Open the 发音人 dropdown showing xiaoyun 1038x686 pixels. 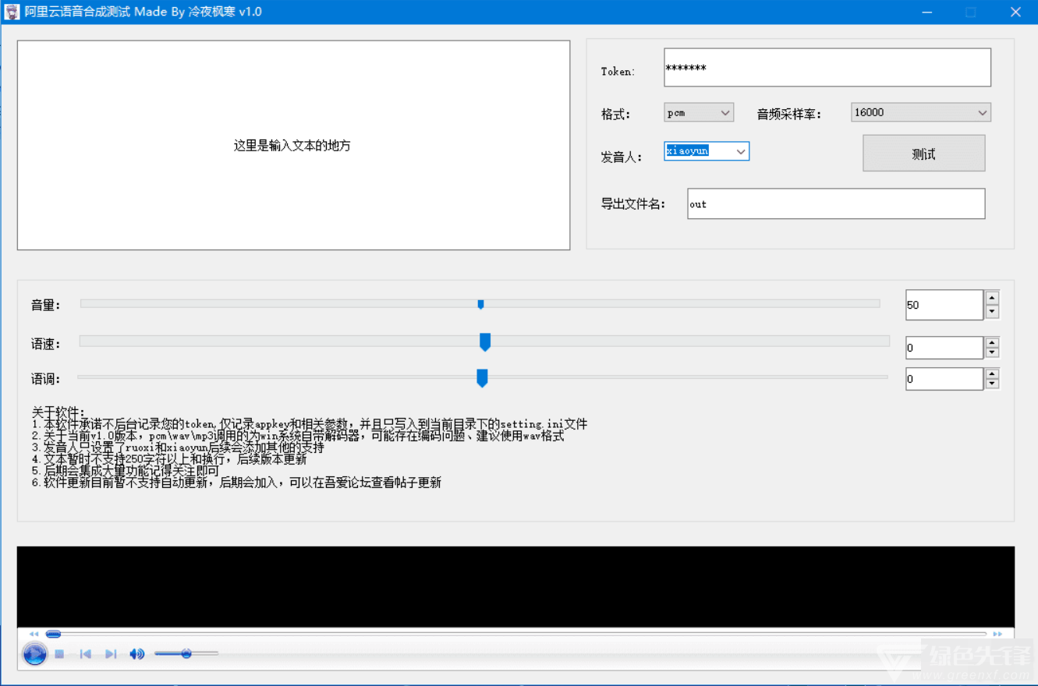(707, 151)
